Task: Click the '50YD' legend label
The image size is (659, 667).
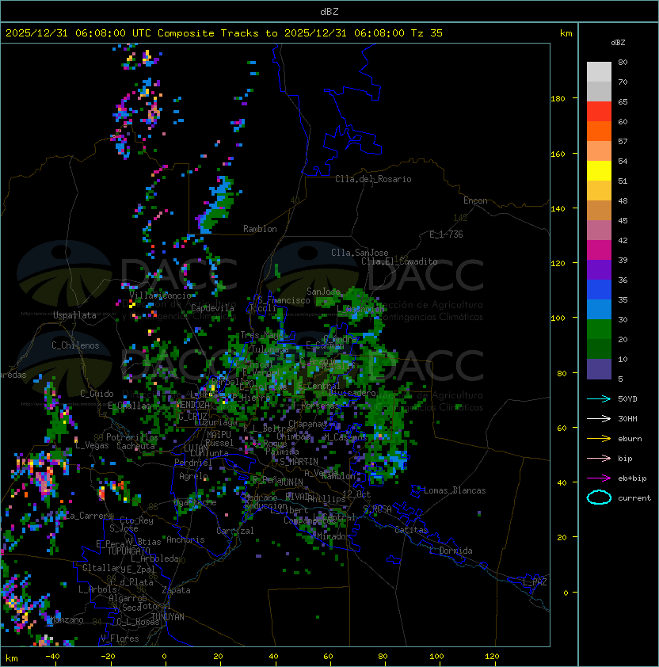Action: (x=627, y=399)
